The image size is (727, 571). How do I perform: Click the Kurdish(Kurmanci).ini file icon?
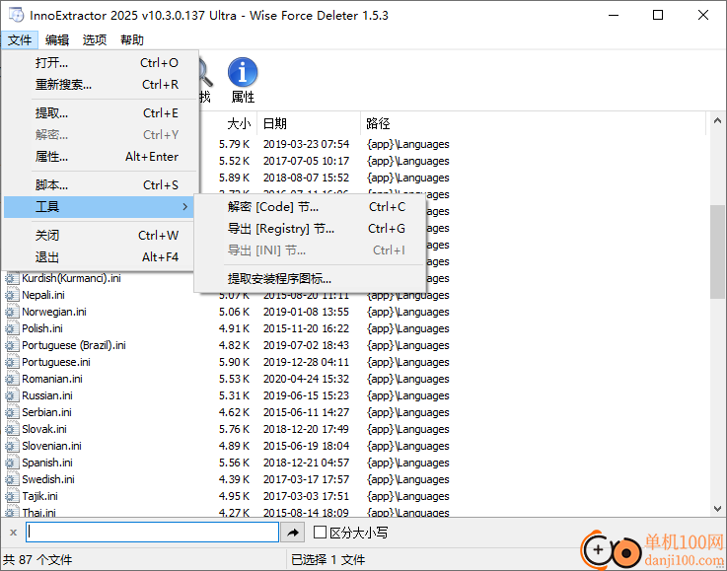pyautogui.click(x=11, y=278)
